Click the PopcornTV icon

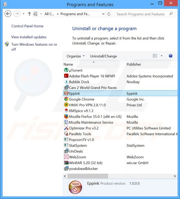click(66, 139)
